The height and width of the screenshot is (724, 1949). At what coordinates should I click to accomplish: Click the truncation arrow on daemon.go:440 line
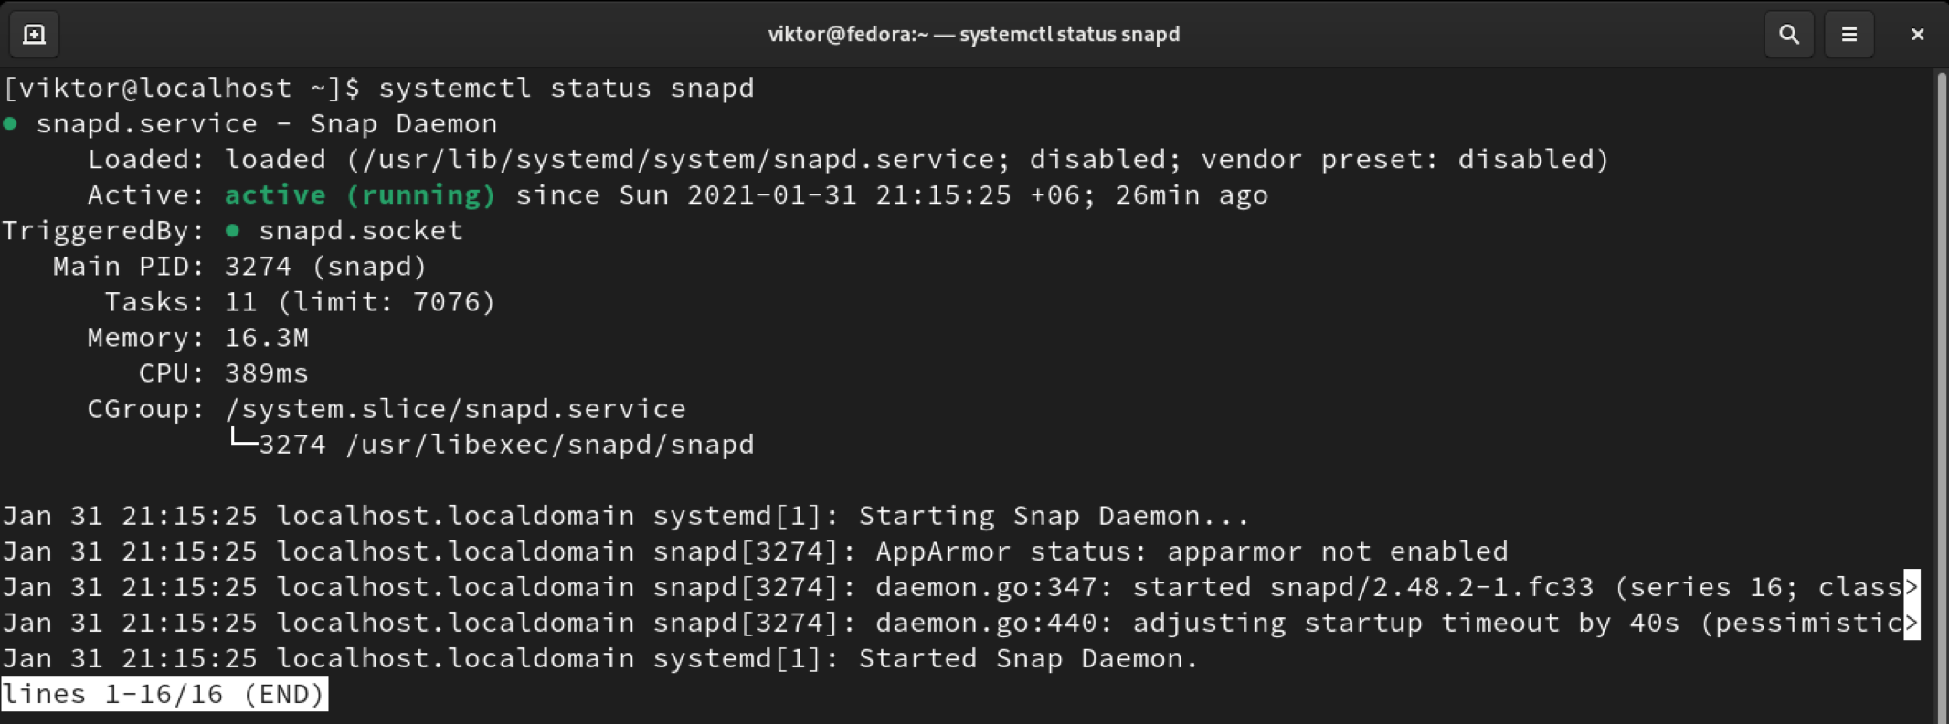1911,623
